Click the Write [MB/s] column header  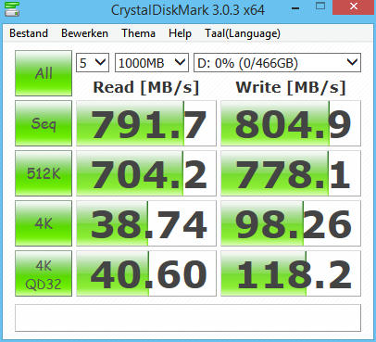click(291, 87)
